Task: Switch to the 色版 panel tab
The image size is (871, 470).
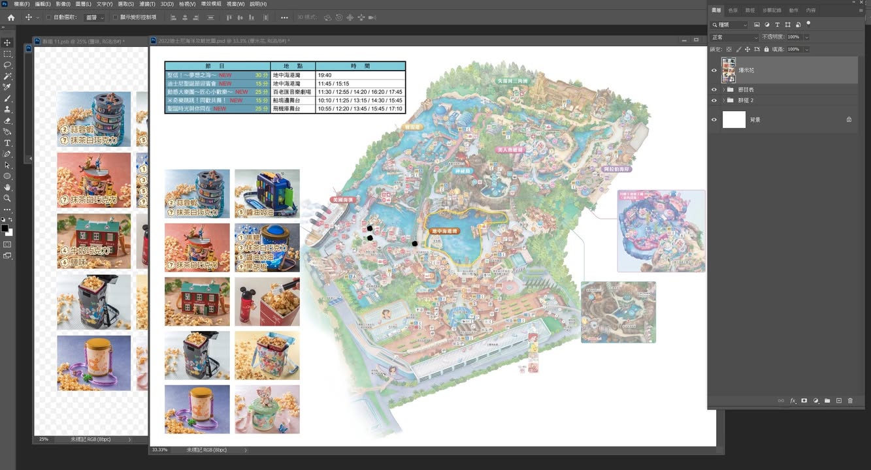Action: [x=733, y=10]
